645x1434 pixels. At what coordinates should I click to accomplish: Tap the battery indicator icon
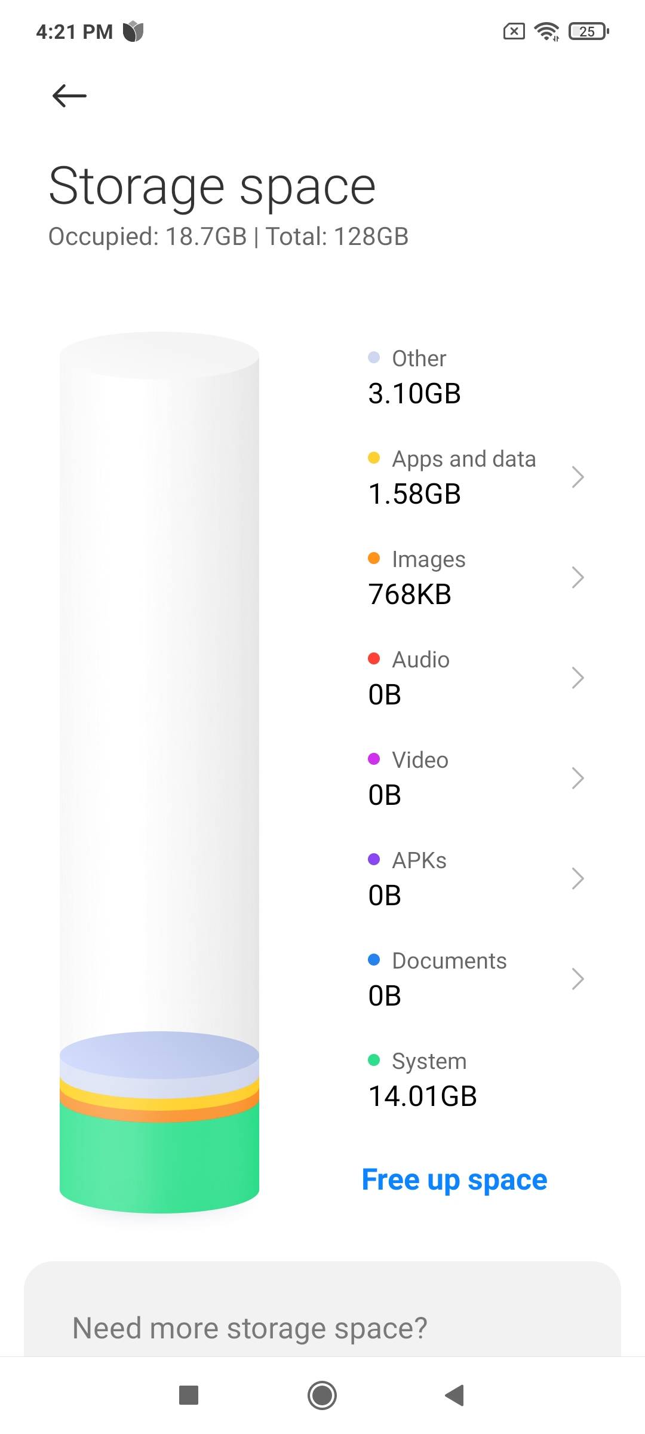click(x=589, y=31)
